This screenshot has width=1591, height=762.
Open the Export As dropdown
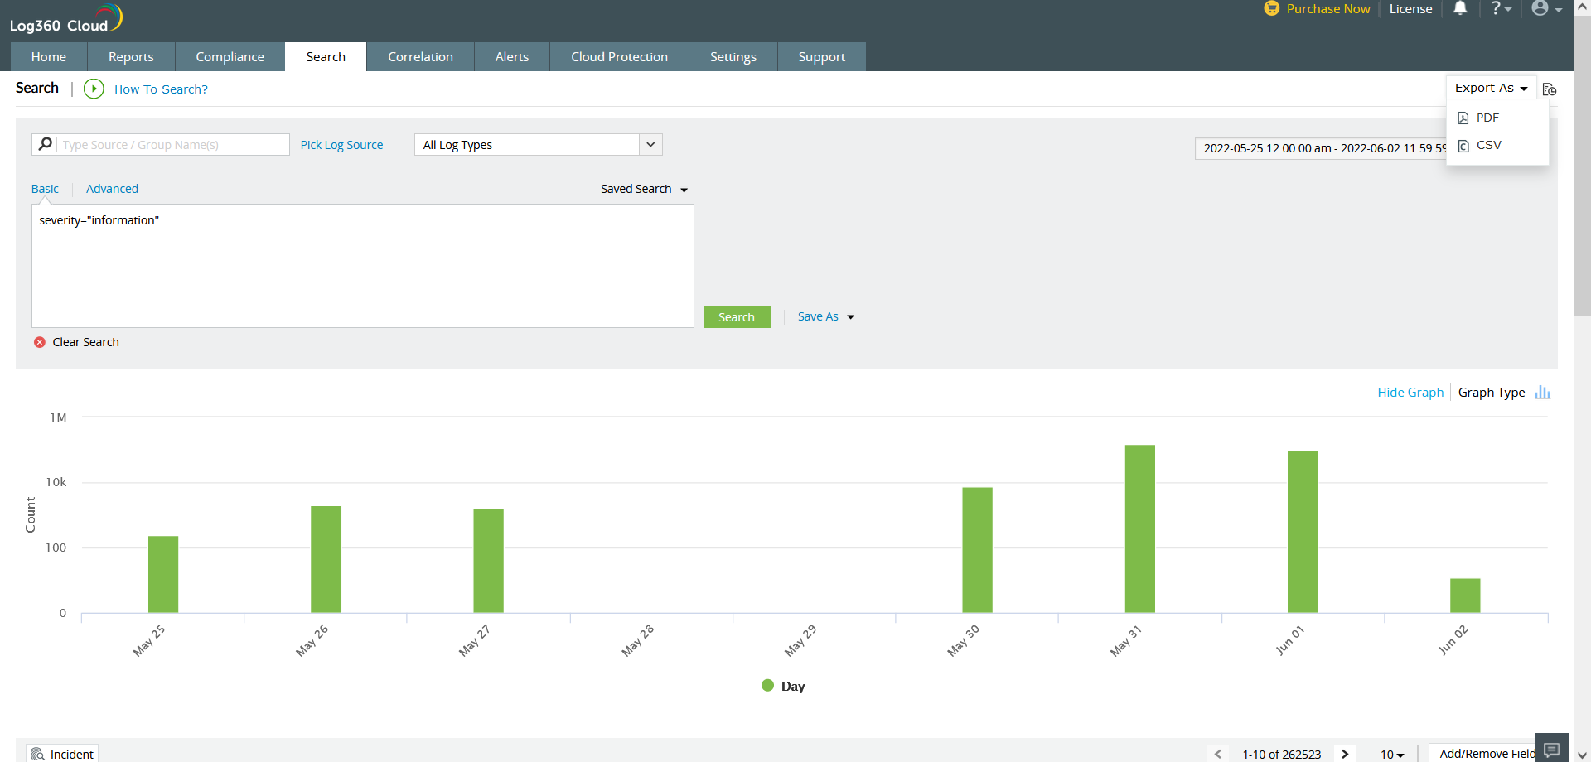click(1491, 88)
